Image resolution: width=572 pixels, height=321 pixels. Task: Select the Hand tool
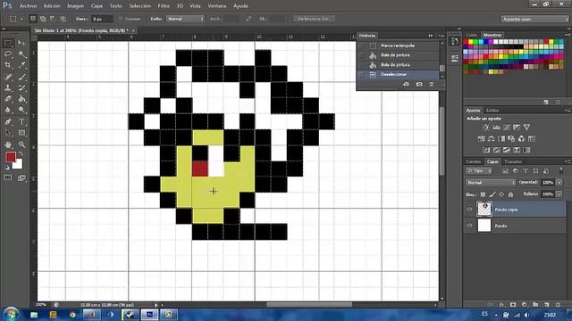coord(8,144)
